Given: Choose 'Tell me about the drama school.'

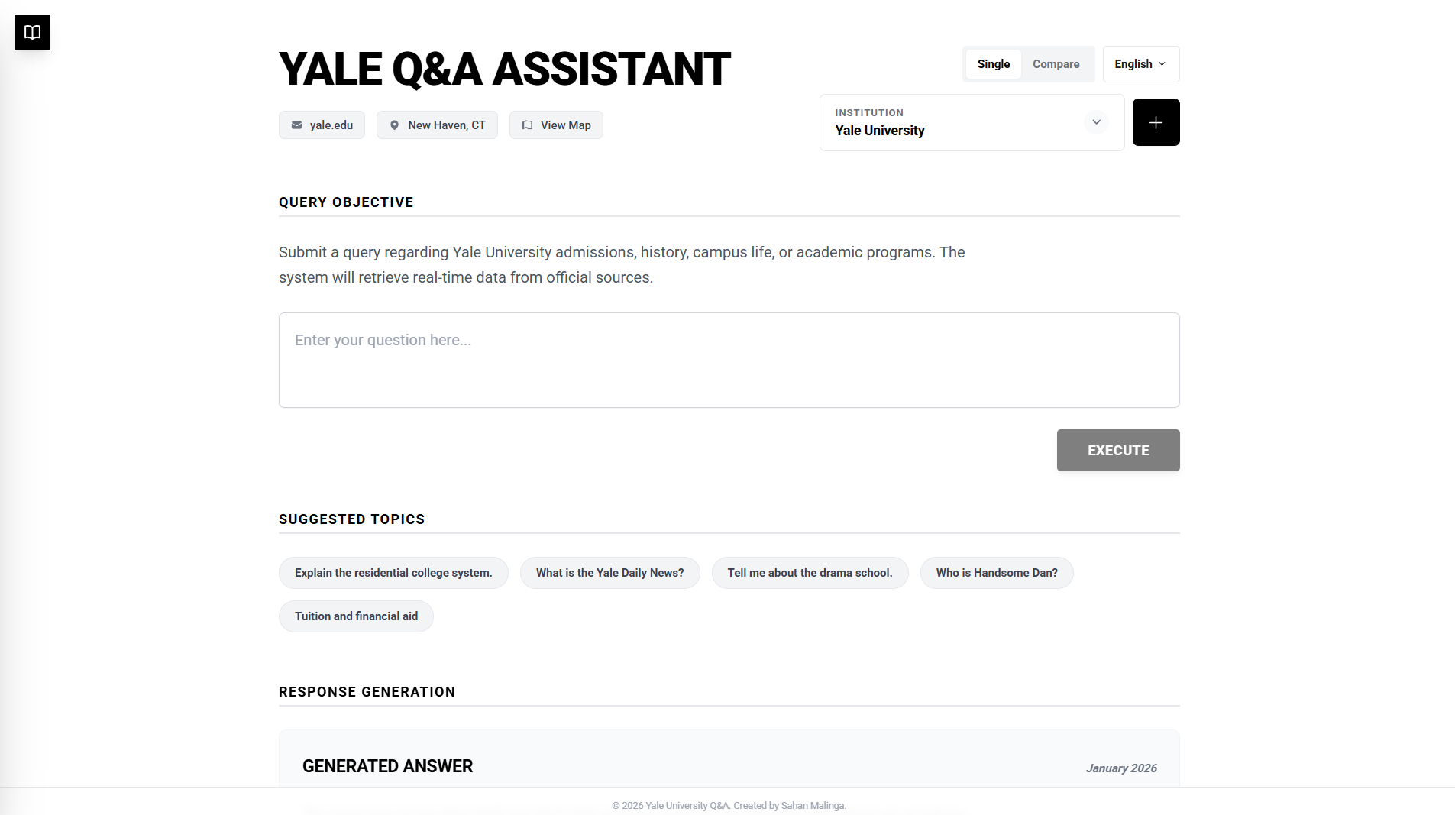Looking at the screenshot, I should pyautogui.click(x=810, y=573).
